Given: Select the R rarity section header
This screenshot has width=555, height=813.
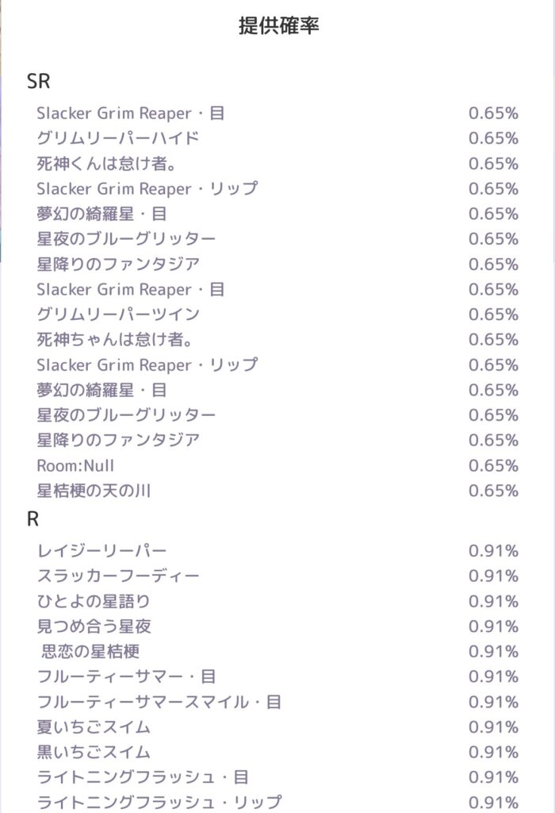Looking at the screenshot, I should 33,519.
